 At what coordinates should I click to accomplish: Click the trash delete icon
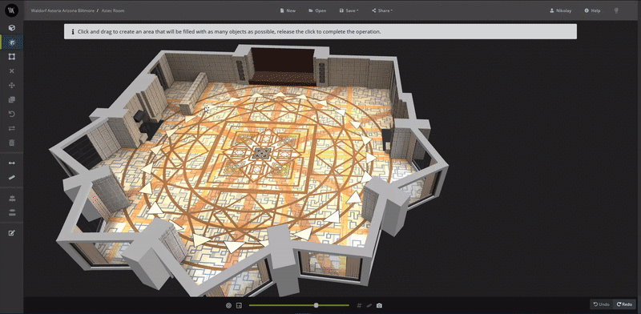click(12, 143)
